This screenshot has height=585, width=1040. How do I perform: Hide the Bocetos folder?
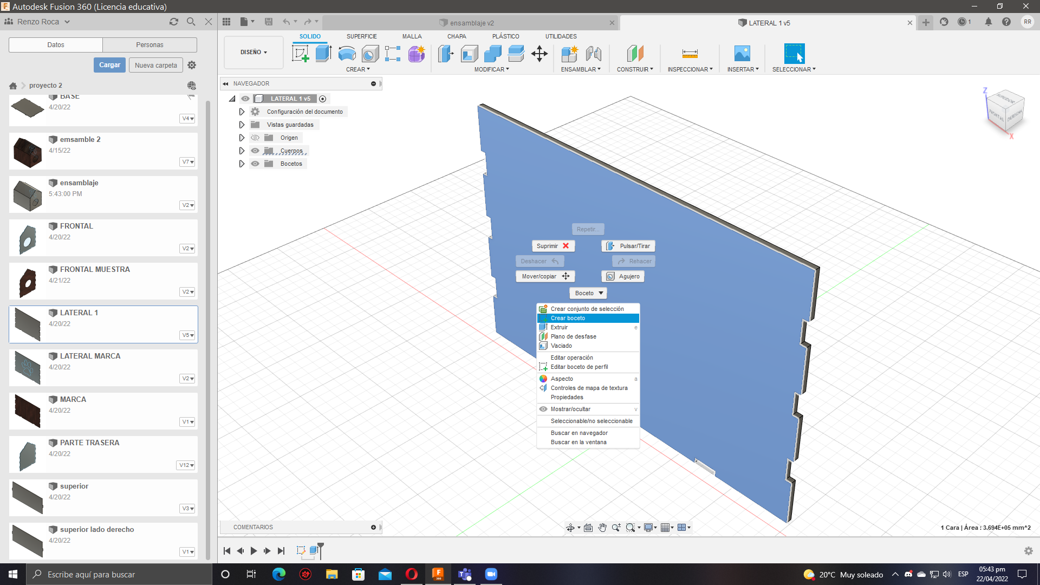(255, 164)
